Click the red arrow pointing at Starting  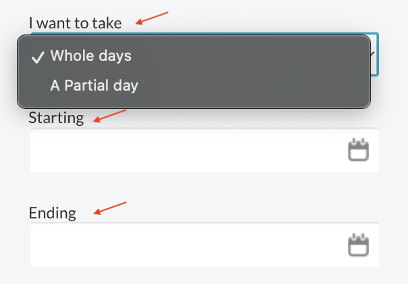click(109, 116)
